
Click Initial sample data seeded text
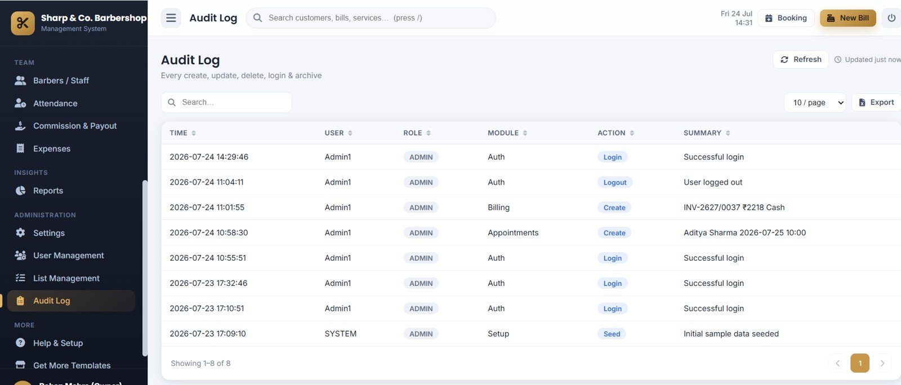(731, 334)
